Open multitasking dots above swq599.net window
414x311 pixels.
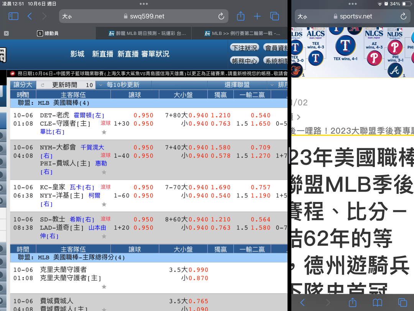pos(144,4)
